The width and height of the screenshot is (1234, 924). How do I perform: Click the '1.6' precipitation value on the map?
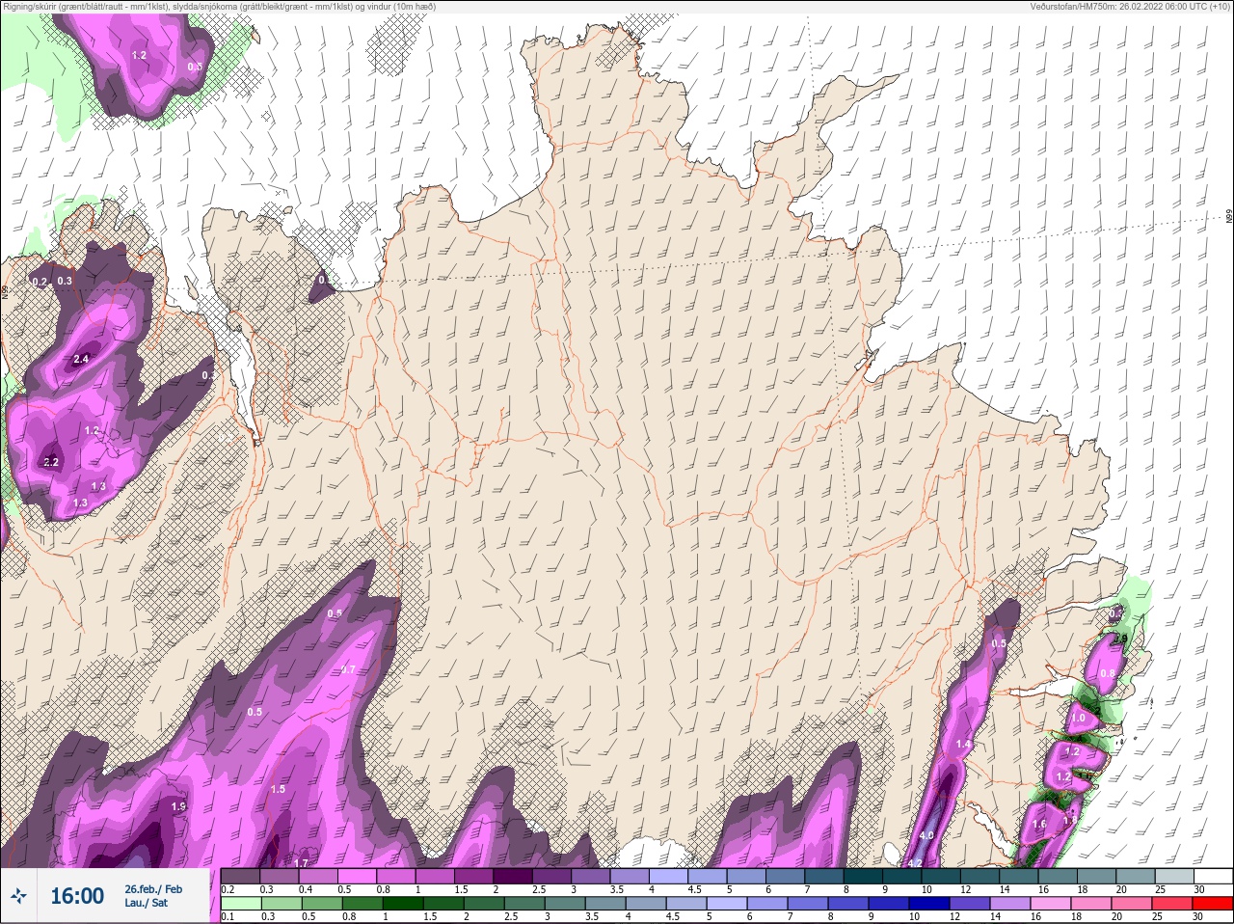coord(1039,825)
